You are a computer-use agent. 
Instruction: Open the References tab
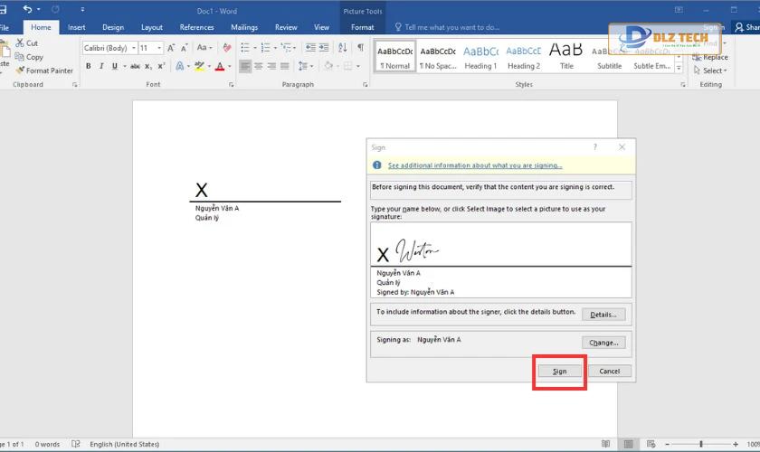coord(196,28)
